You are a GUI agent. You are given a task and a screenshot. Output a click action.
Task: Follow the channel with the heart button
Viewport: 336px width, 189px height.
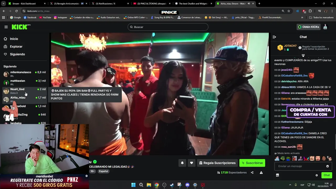point(192,163)
